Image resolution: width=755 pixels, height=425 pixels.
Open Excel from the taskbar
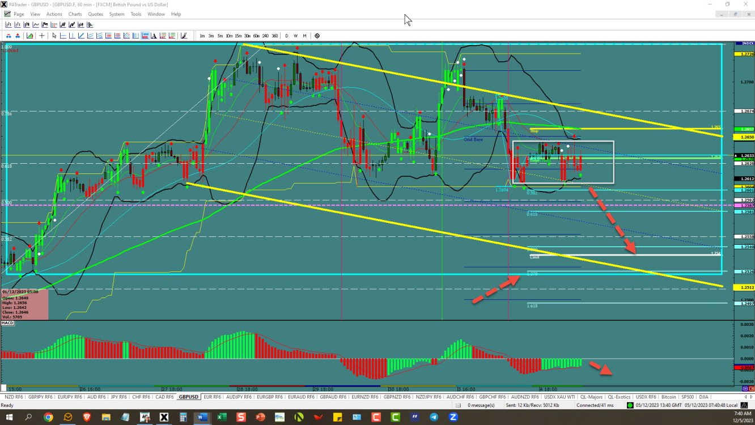(222, 418)
